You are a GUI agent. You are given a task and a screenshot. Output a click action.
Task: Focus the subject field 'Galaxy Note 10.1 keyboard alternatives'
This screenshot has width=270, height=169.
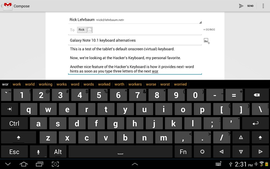135,40
